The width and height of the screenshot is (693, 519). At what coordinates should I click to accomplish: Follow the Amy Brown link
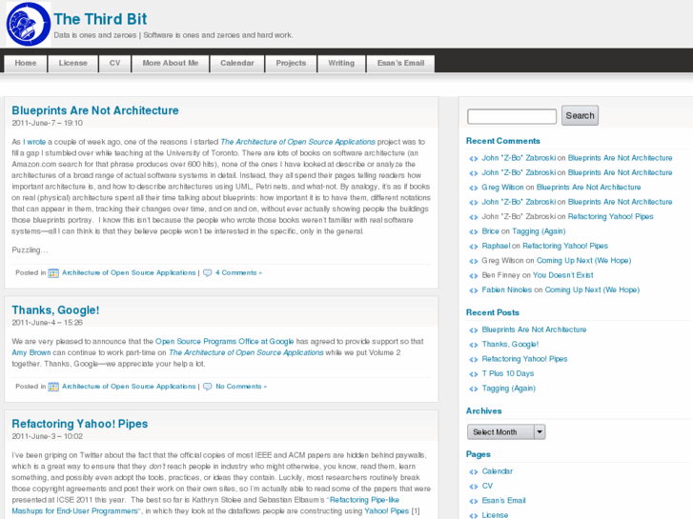(31, 352)
